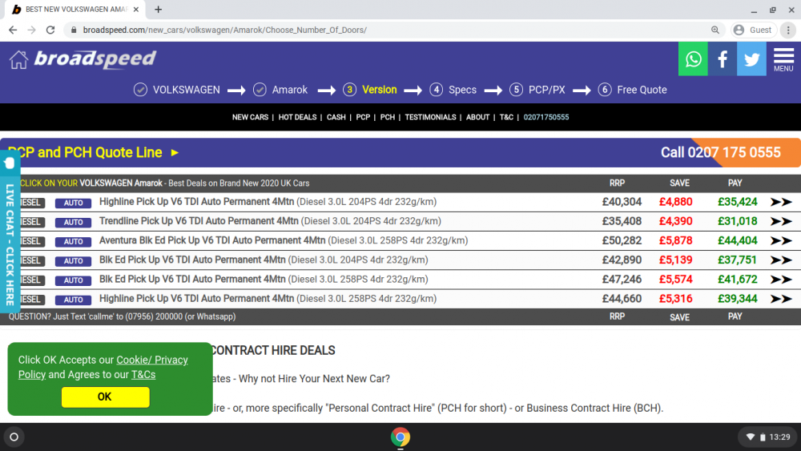This screenshot has height=451, width=801.
Task: Click the browser back arrow
Action: pos(13,30)
